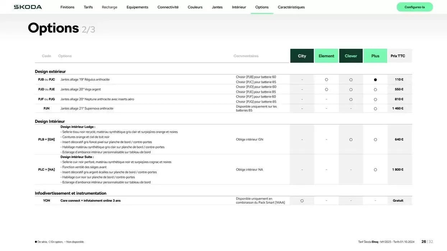Image resolution: width=447 pixels, height=251 pixels.
Task: Open the Caractéristiques tab
Action: [291, 7]
